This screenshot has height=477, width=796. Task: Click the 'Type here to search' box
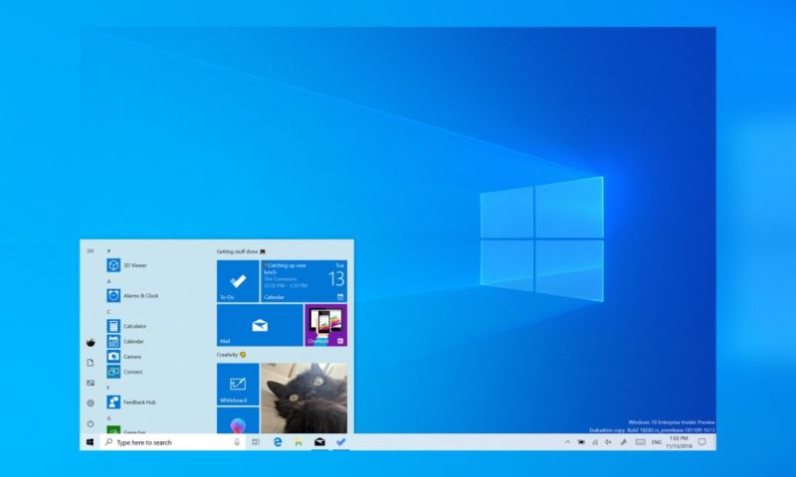tap(172, 442)
